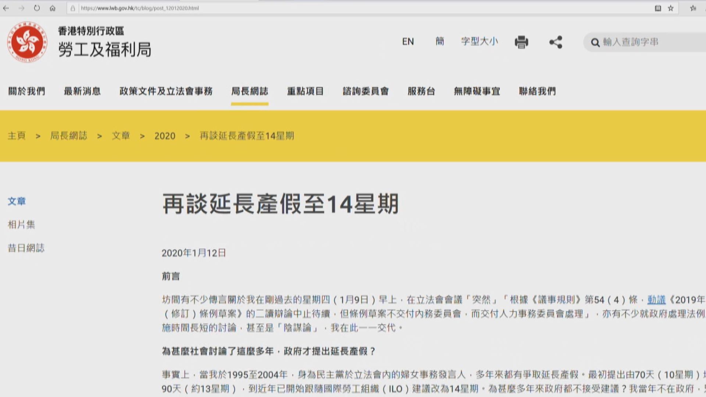
Task: Switch language to EN
Action: [408, 42]
